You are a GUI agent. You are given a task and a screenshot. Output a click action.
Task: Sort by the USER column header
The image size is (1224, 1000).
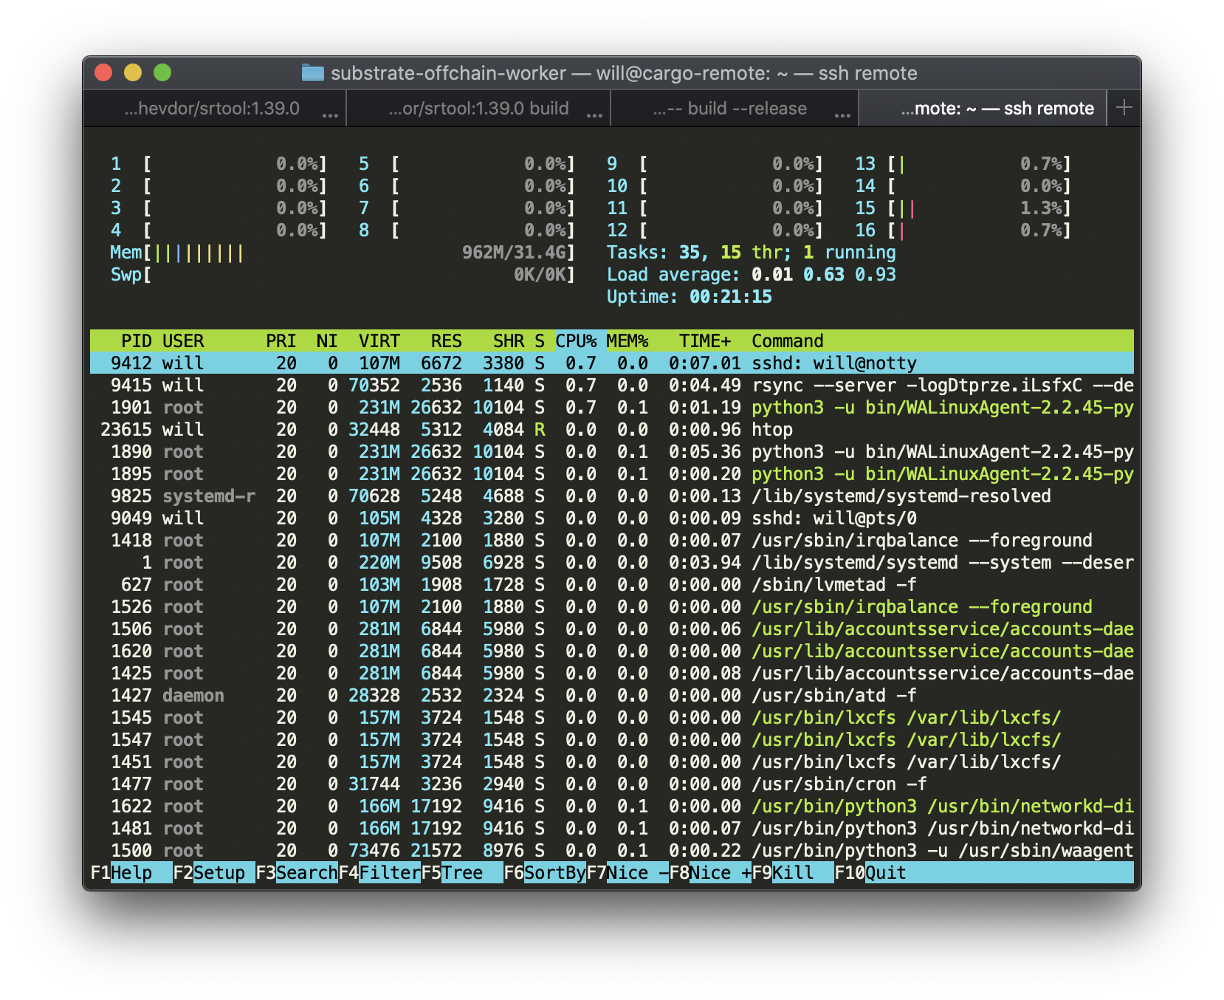coord(183,340)
